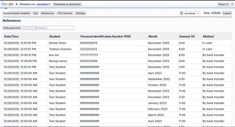The width and height of the screenshot is (235, 127).
Task: Click the Amount (€) column header
Action: coord(187,36)
